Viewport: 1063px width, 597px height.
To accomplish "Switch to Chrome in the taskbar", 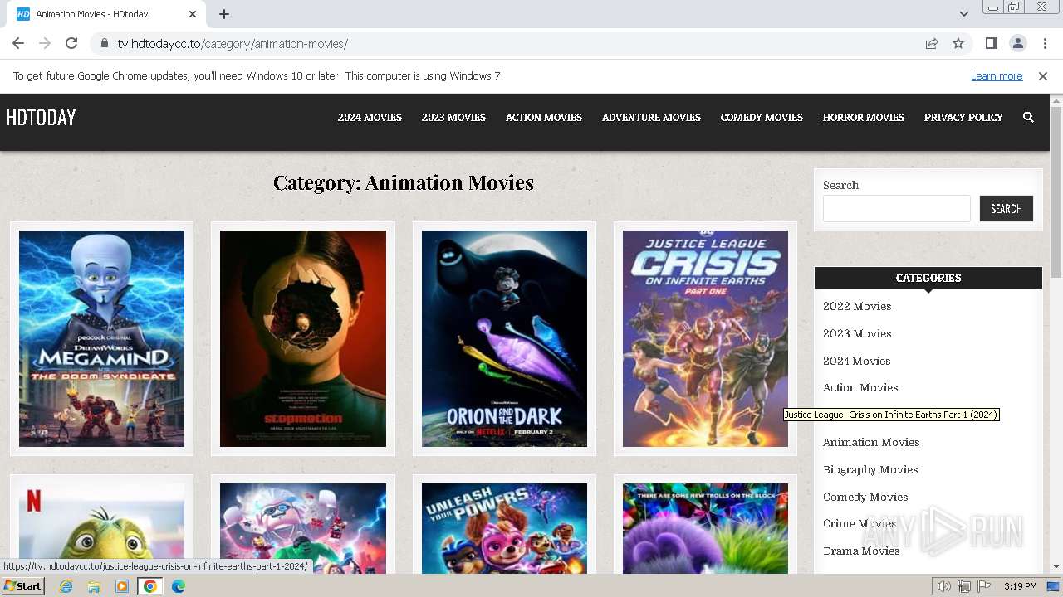I will click(x=150, y=586).
